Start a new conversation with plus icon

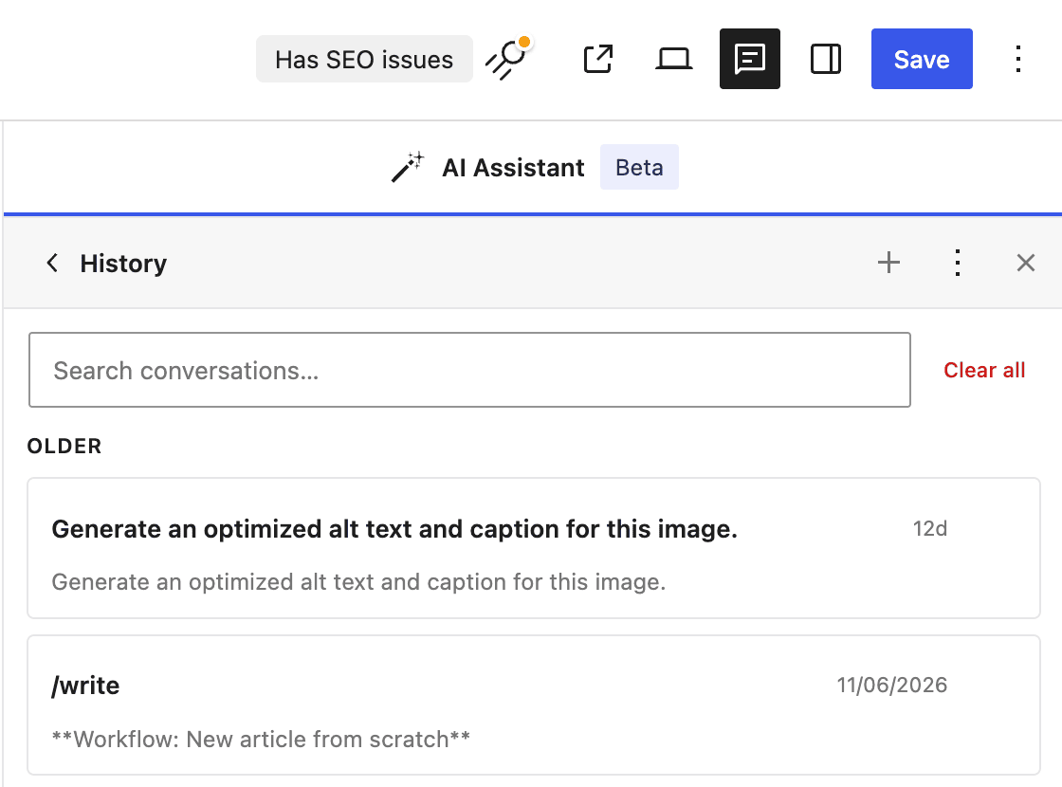tap(888, 263)
